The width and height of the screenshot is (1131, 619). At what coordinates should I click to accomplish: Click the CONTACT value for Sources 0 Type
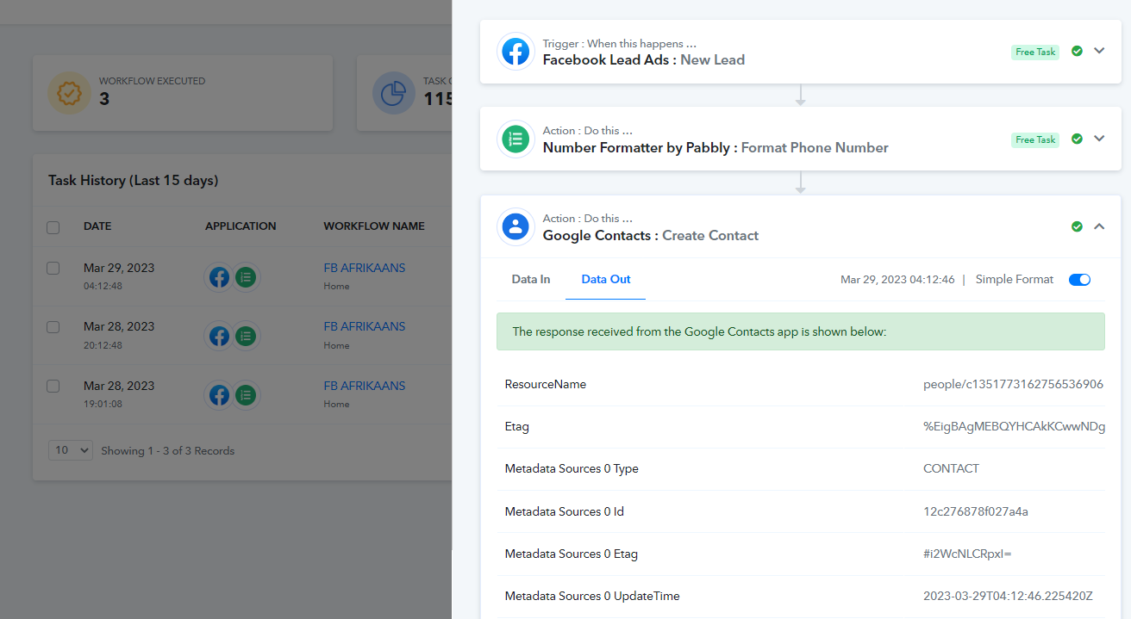click(951, 469)
